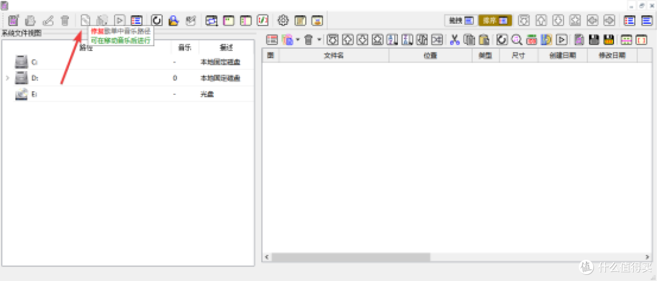Click the black and yellow floppy disk icon
The image size is (658, 281).
click(609, 40)
